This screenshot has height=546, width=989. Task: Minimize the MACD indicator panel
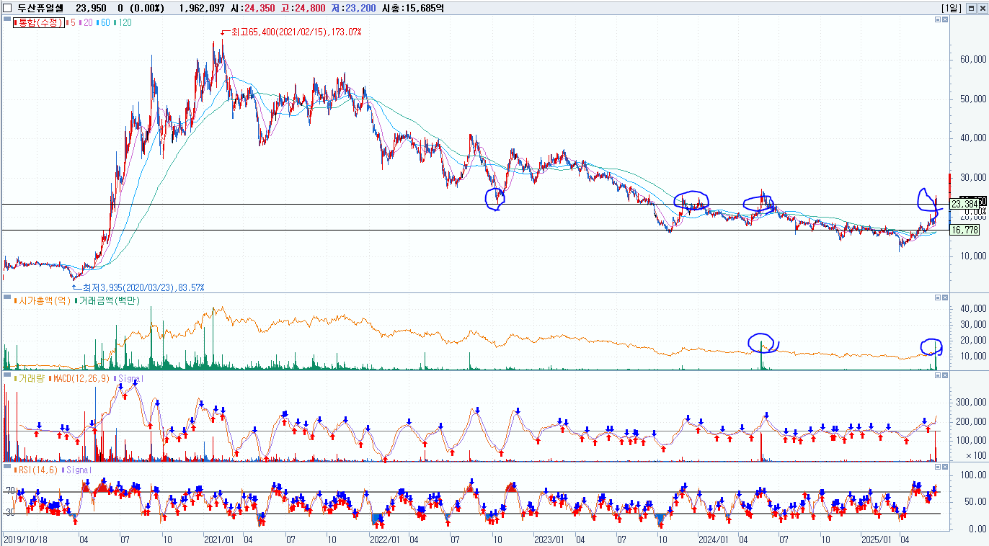[x=938, y=376]
